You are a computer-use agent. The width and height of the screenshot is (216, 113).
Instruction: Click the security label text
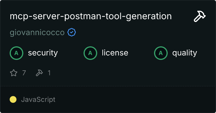[x=43, y=53]
